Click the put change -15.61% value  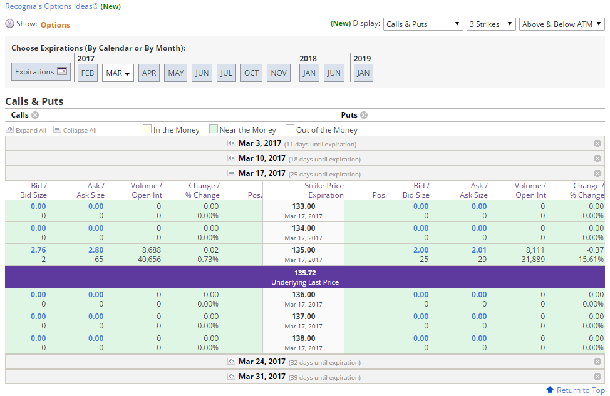[x=590, y=259]
